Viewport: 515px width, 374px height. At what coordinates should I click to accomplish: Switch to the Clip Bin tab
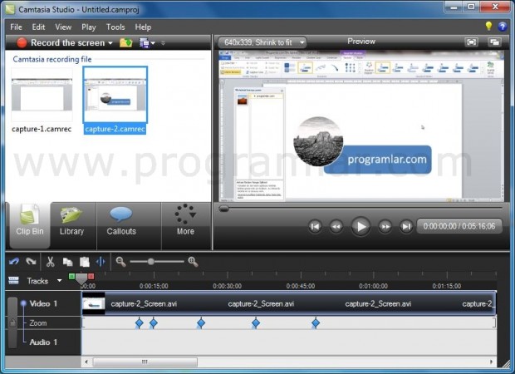[x=30, y=224]
